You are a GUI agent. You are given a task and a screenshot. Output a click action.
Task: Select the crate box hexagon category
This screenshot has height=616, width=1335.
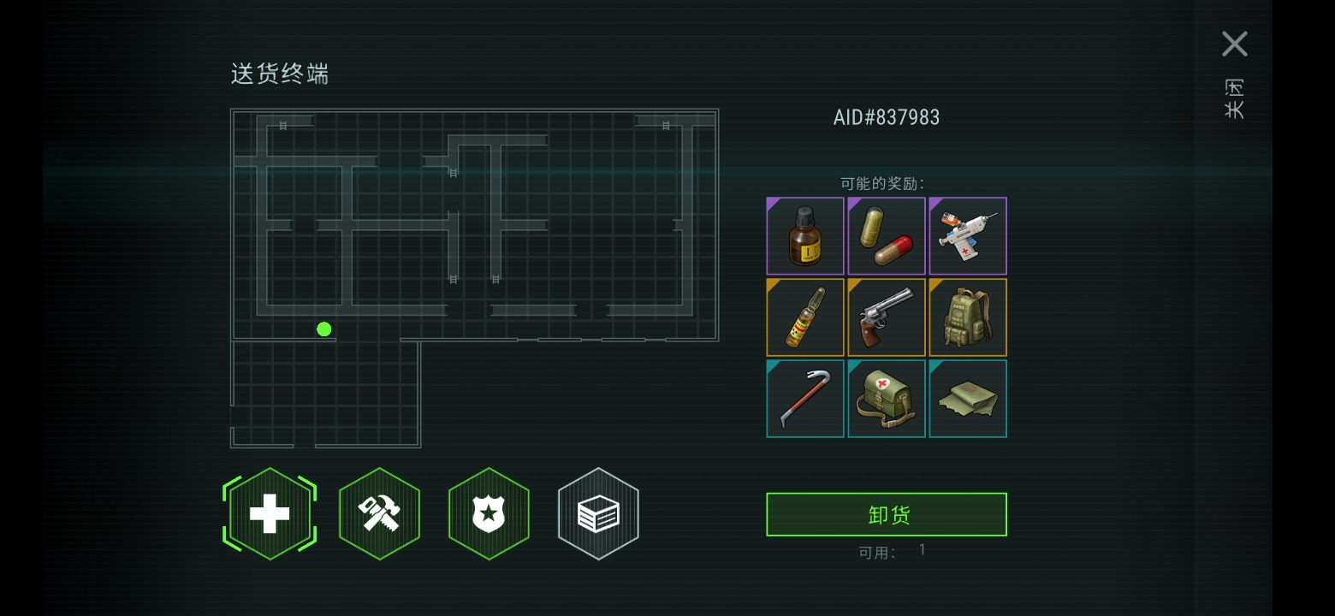pos(598,514)
